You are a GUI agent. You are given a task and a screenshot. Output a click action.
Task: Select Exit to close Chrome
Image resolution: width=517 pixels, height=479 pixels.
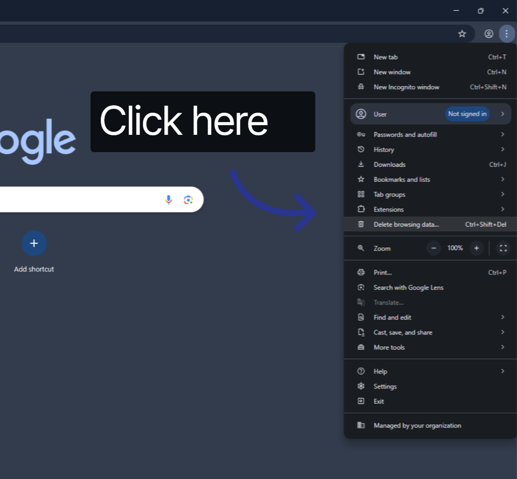click(x=379, y=401)
